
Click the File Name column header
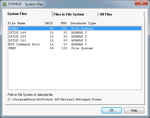coord(16,23)
